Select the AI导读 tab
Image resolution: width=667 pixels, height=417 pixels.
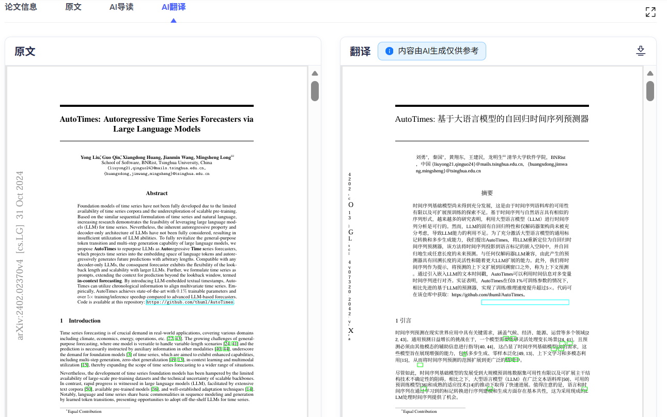click(x=121, y=7)
